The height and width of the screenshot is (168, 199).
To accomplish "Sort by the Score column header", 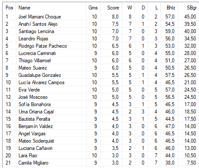I will tap(111, 8).
